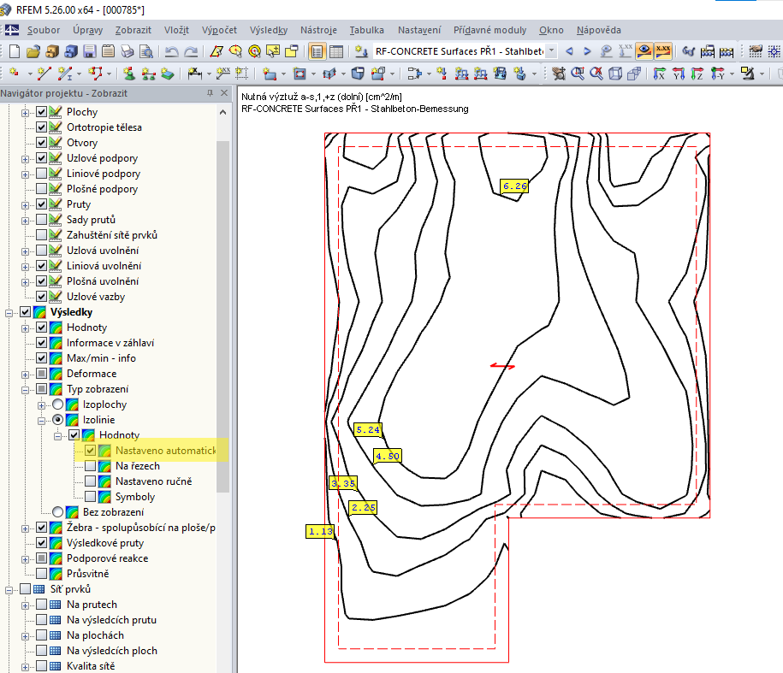783x673 pixels.
Task: Pin the Navigátor projektu panel
Action: click(x=210, y=92)
